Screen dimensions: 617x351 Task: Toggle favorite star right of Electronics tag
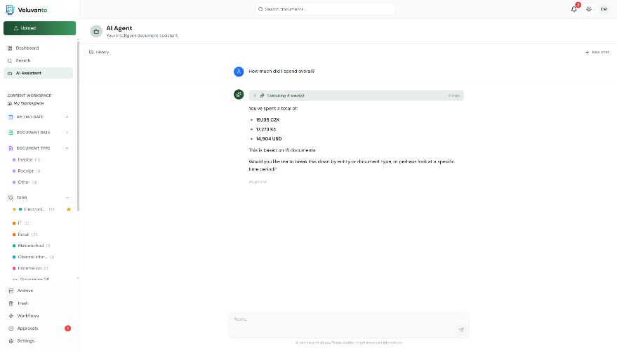(69, 209)
